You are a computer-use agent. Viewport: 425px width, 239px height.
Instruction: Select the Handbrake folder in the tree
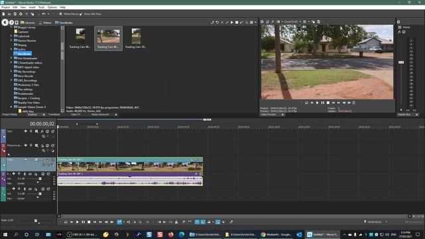coord(23,54)
